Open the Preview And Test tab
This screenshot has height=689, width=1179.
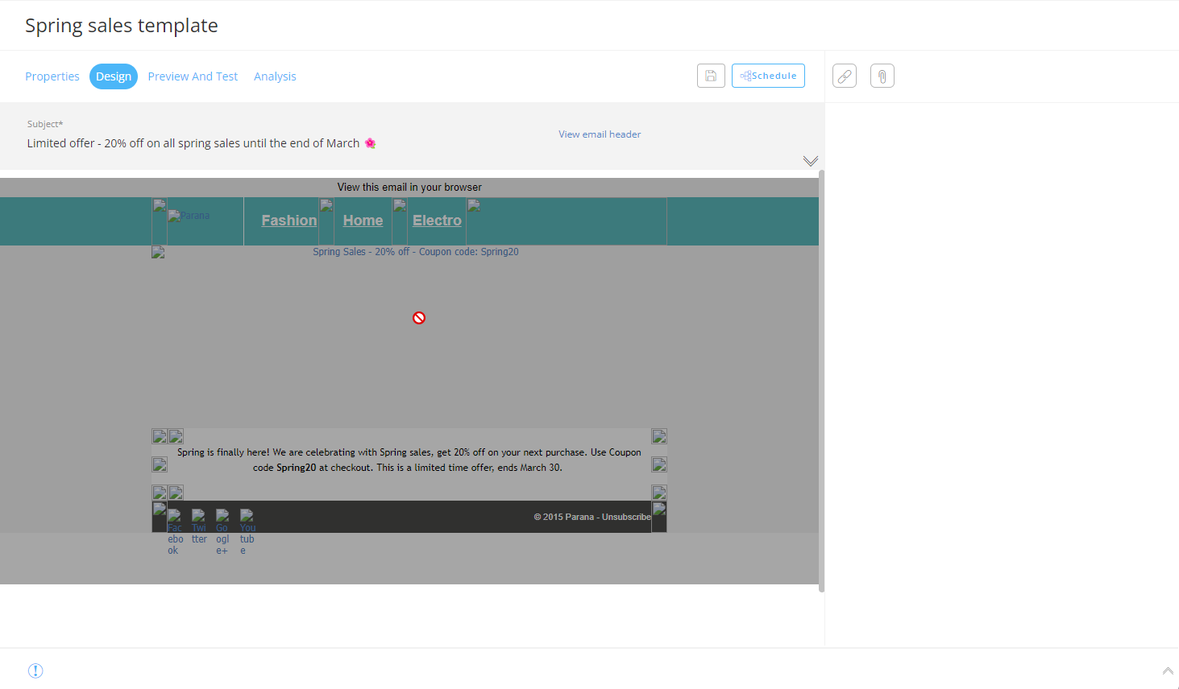point(193,76)
